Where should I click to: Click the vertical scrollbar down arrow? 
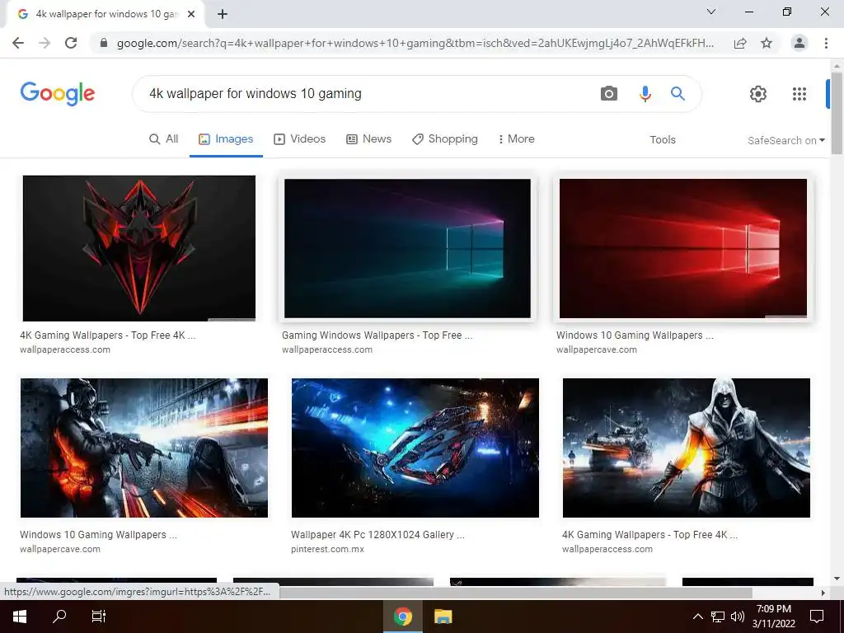837,579
